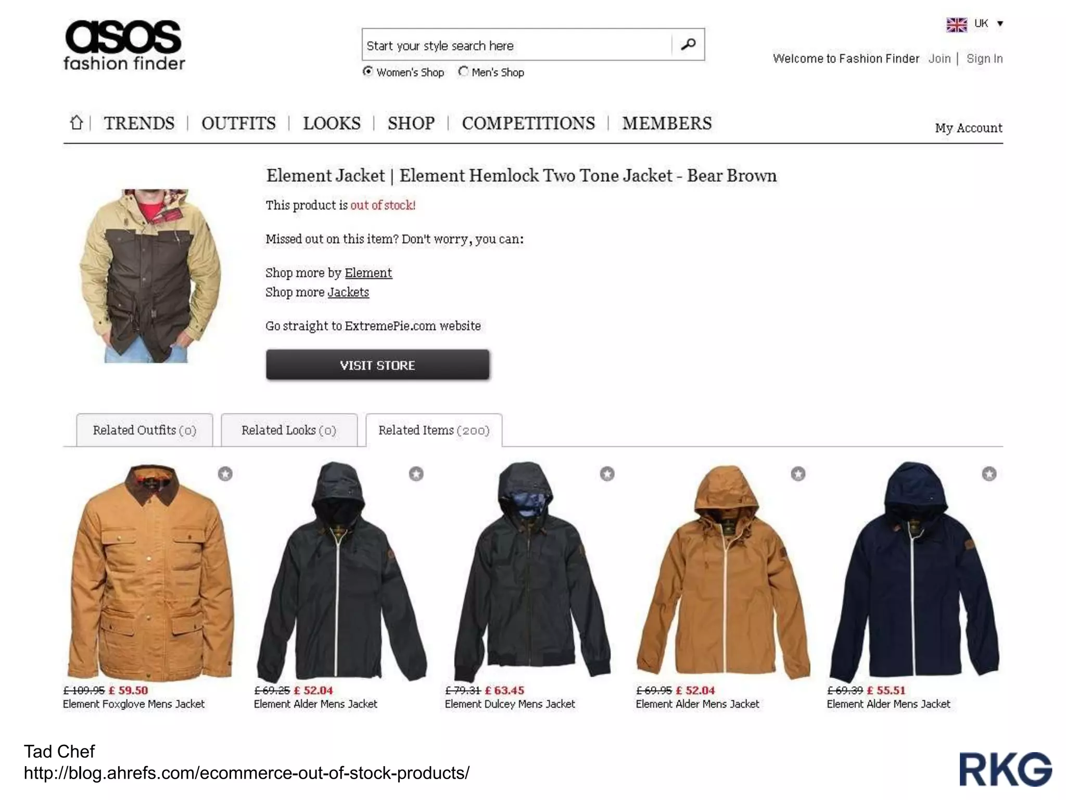Screen dimensions: 1066x800
Task: Click the search magnifier icon
Action: pos(688,44)
